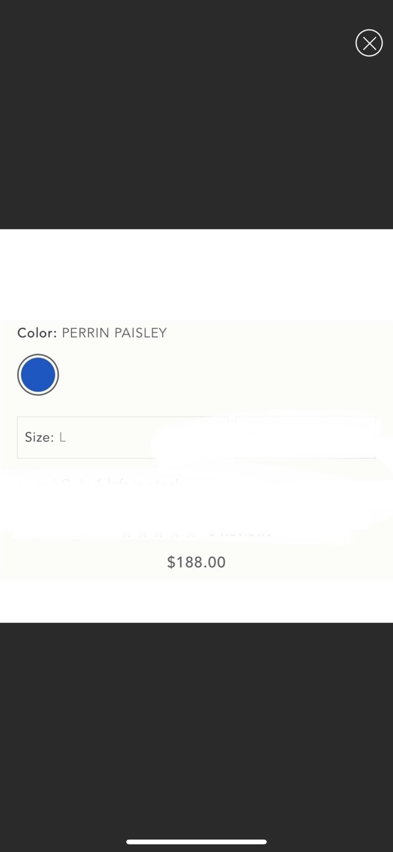Tap the blank white area above Color label
Image resolution: width=393 pixels, height=852 pixels.
[x=196, y=274]
